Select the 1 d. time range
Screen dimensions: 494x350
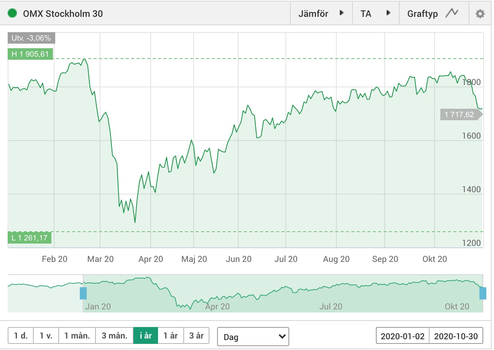pos(21,336)
